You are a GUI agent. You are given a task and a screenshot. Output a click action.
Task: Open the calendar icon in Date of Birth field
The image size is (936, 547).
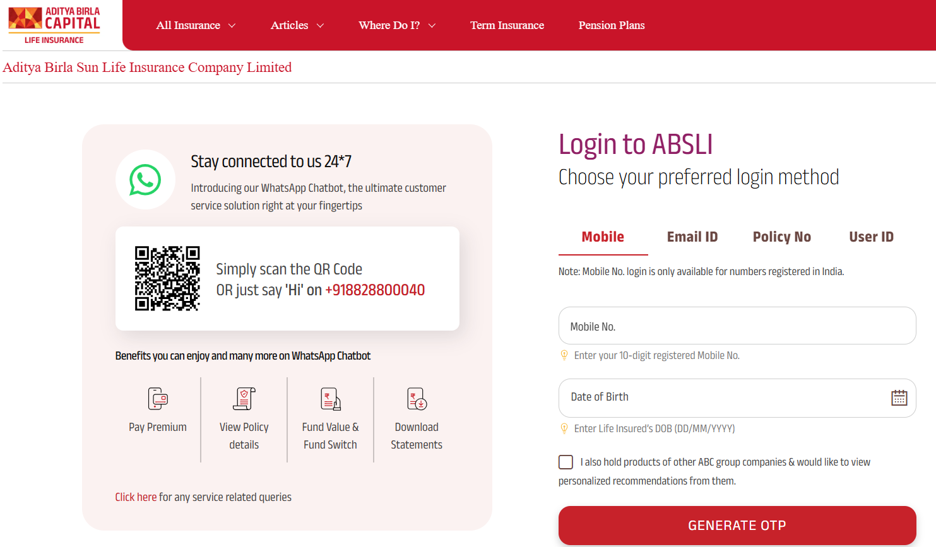899,397
